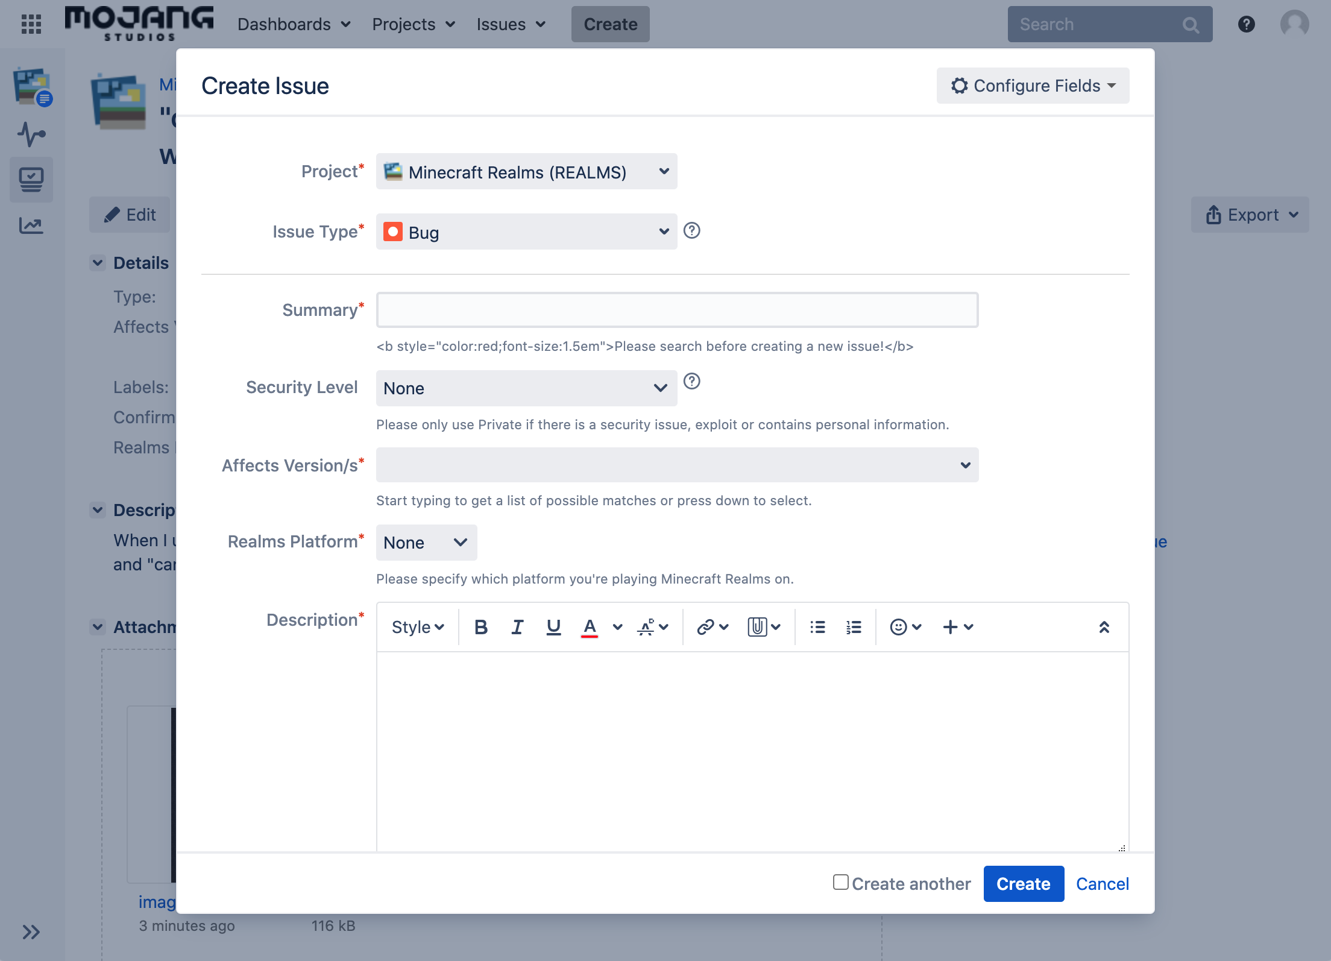Click the blue Create button in the dialog
Screen dimensions: 1331x961
point(1023,883)
